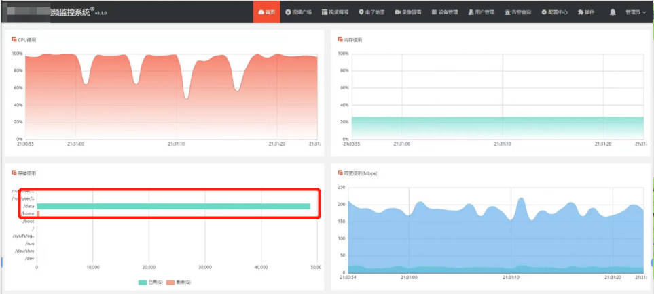Screen dimensions: 654x294
Task: Open the camera icon for 录像回看
Action: pos(397,12)
